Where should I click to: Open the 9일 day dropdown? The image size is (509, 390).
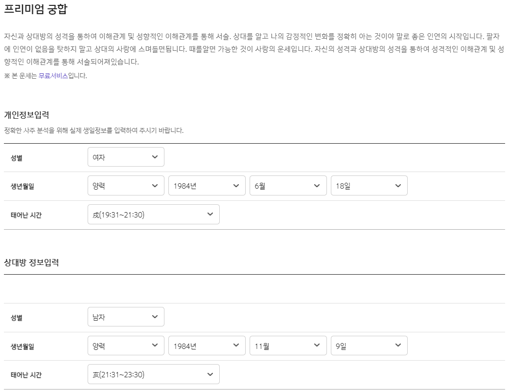click(369, 346)
